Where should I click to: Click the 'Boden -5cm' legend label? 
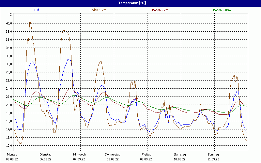[x=160, y=10]
